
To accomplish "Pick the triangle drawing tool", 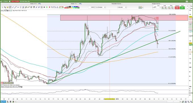I will click(57, 7).
